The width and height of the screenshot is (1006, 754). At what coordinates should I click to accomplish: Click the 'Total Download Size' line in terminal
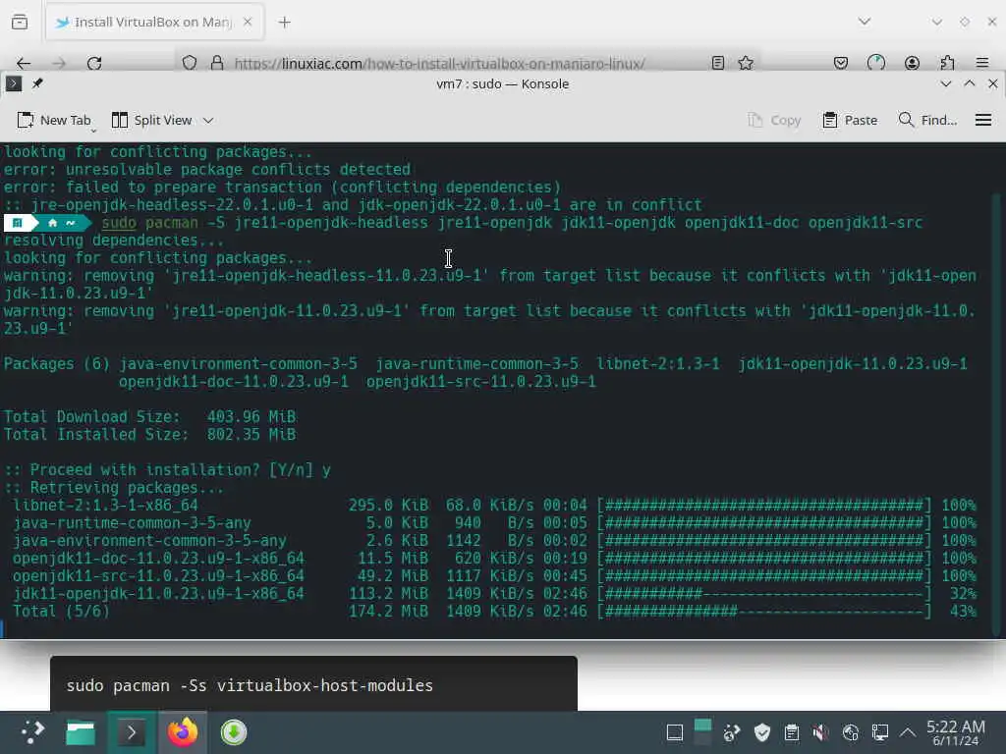pos(149,416)
